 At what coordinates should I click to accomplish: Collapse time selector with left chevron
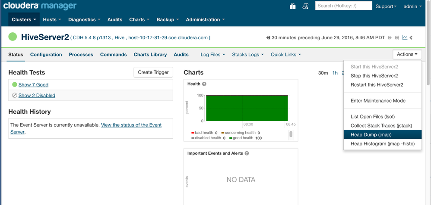pos(411,38)
